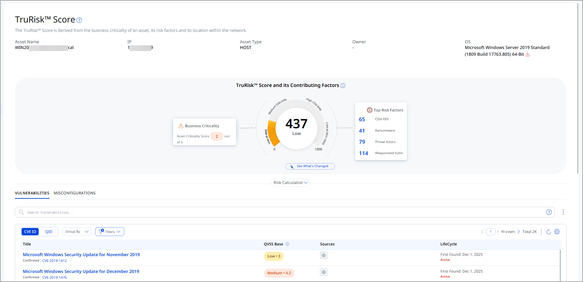Click Active status for November 2019 update

coord(445,260)
